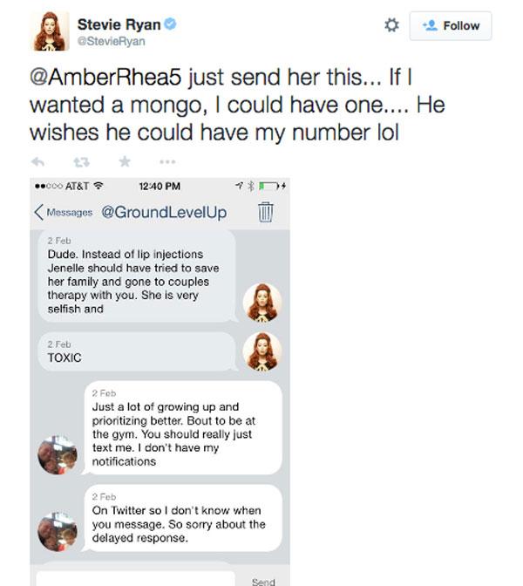The image size is (523, 586).
Task: Tap the trash can delete icon
Action: click(266, 212)
